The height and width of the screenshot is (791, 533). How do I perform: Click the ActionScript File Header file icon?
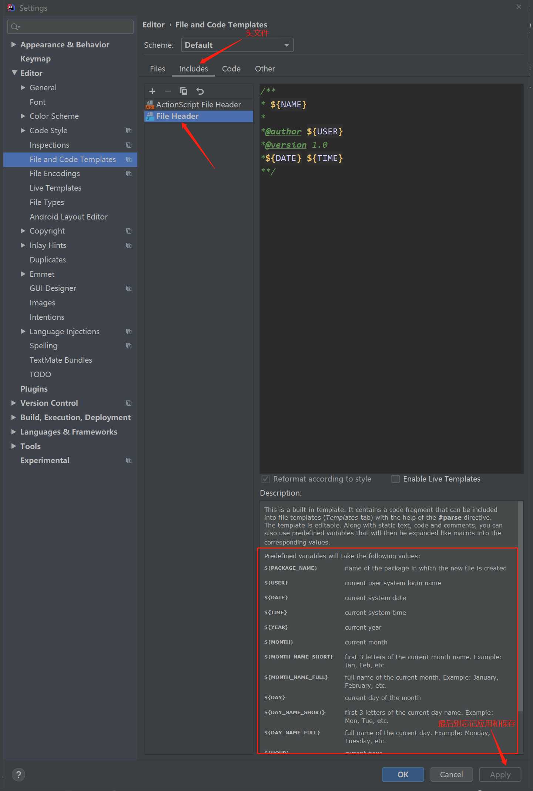(150, 105)
